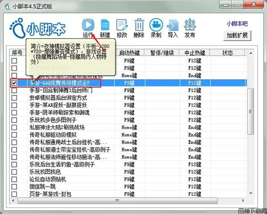Create a new script with 新建 icon
267x214 pixels.
105,25
